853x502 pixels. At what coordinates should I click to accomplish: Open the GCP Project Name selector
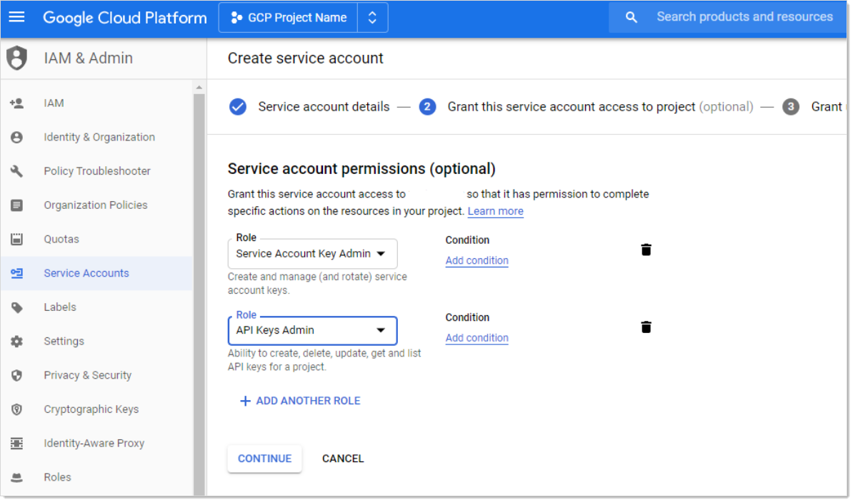coord(303,18)
